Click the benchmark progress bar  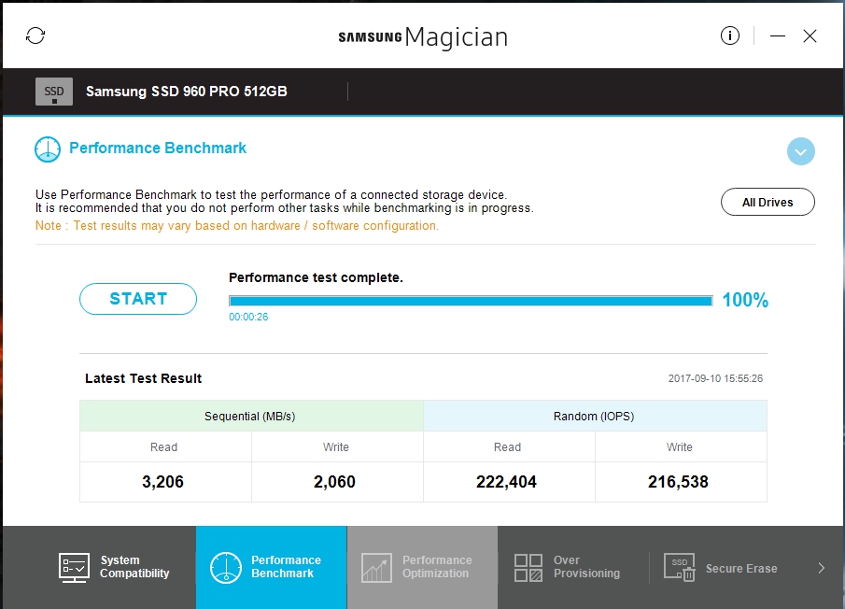[x=471, y=301]
